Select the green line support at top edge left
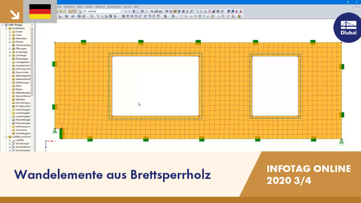 pyautogui.click(x=83, y=42)
